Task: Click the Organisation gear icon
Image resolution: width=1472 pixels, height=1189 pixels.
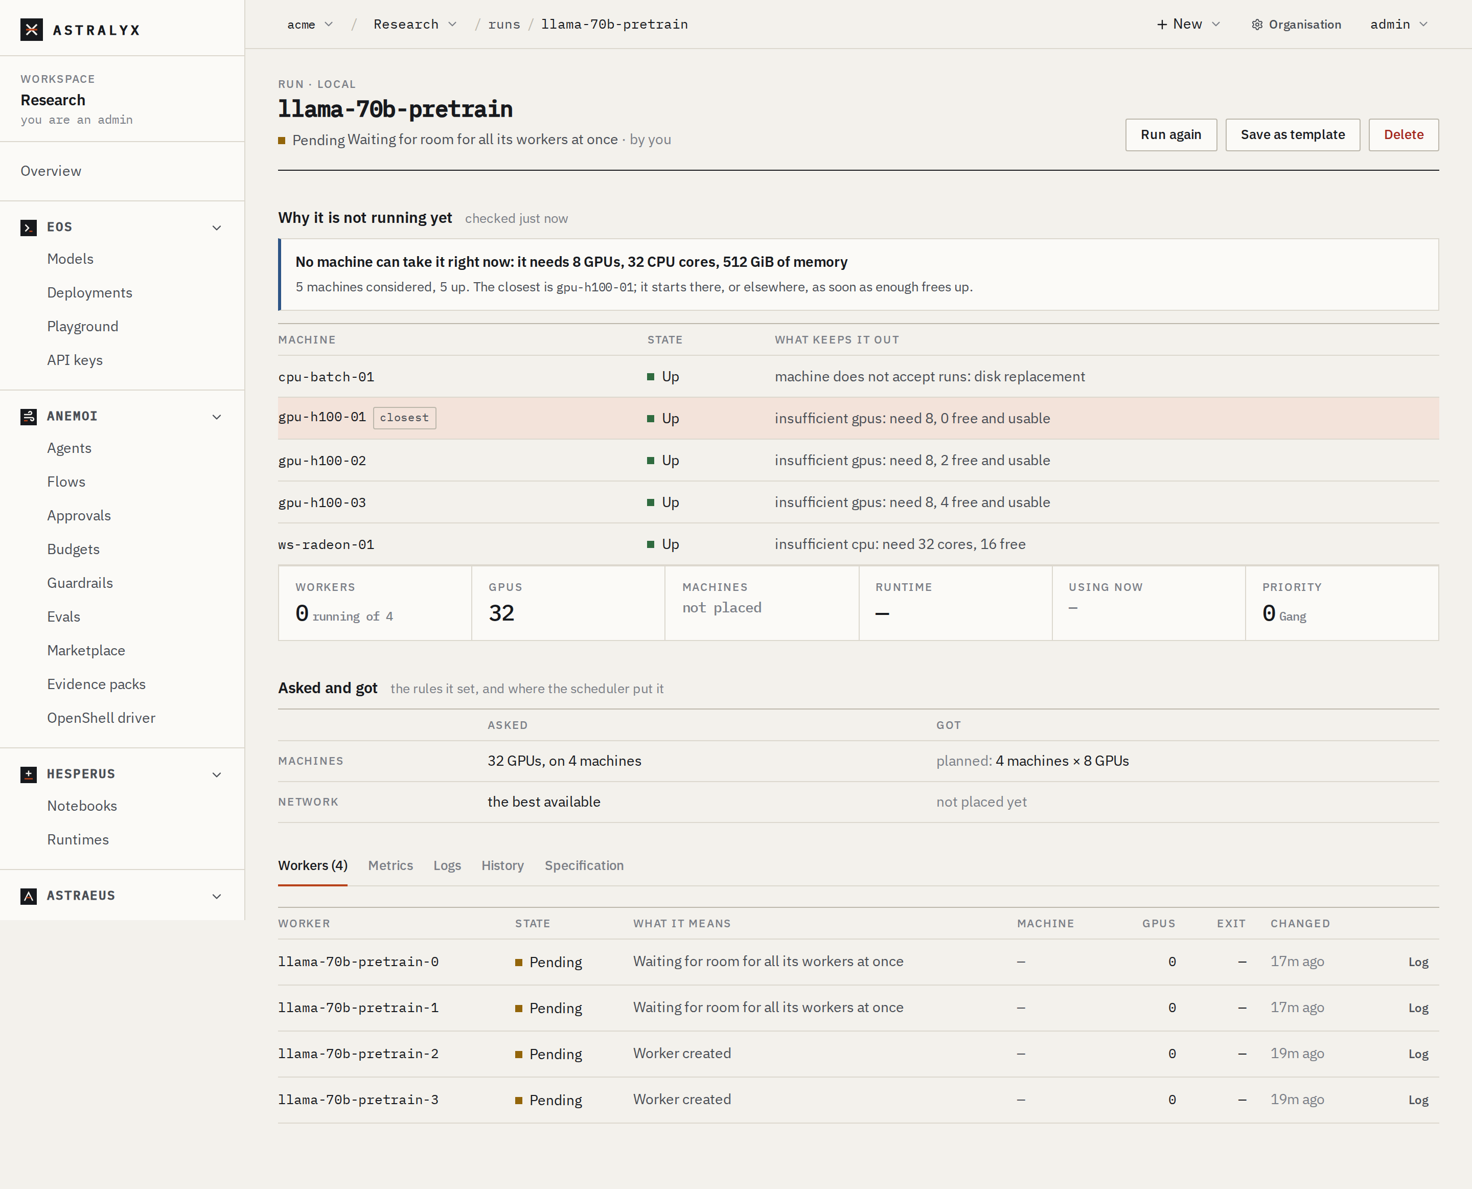Action: point(1257,25)
